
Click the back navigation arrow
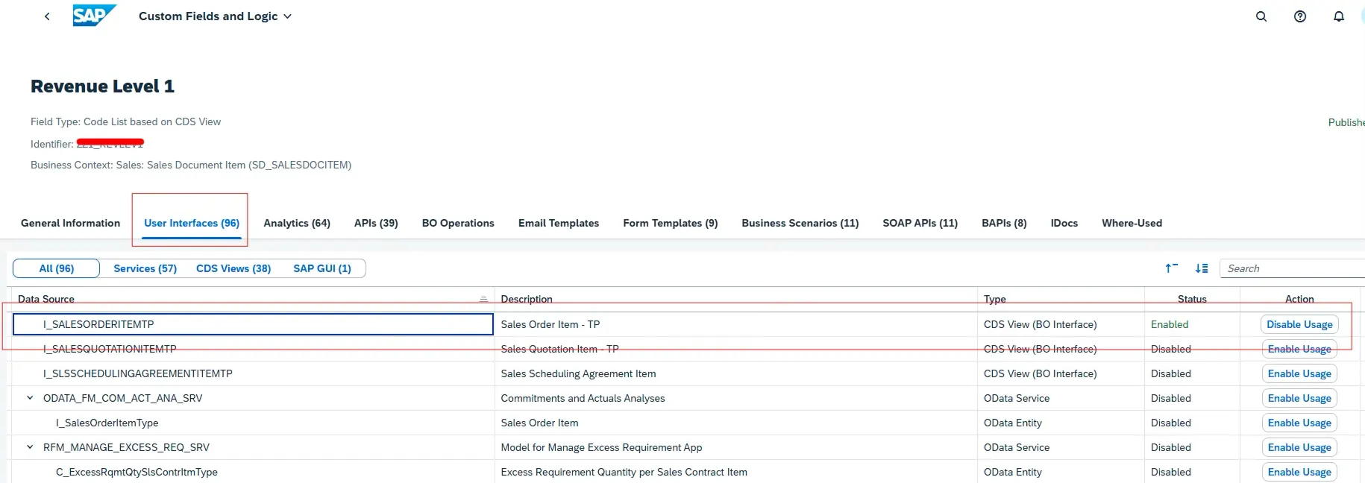click(x=47, y=16)
